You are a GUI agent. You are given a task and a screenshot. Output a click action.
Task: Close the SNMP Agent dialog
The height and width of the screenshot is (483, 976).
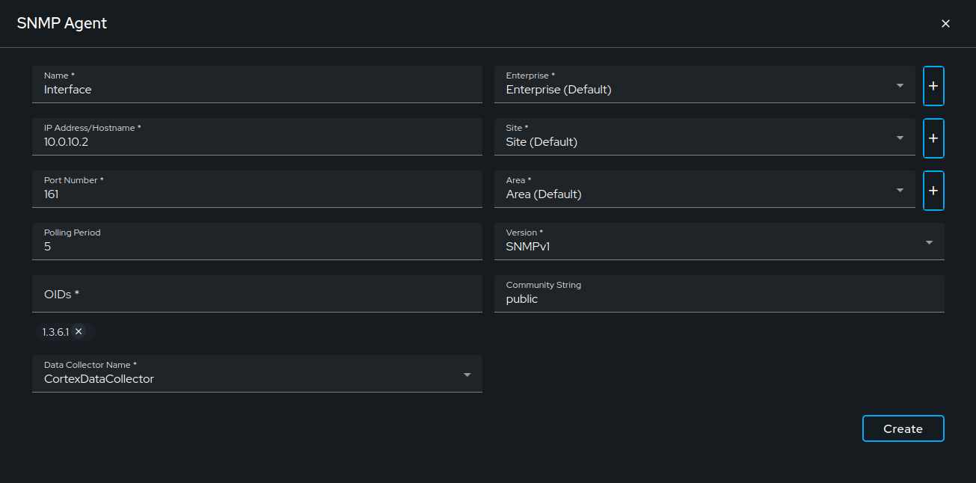point(945,24)
